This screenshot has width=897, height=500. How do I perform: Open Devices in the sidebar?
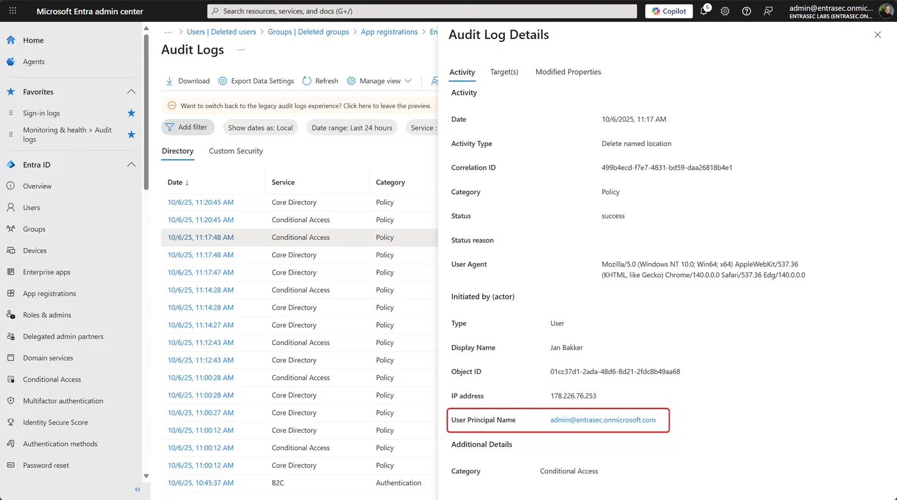pos(35,250)
